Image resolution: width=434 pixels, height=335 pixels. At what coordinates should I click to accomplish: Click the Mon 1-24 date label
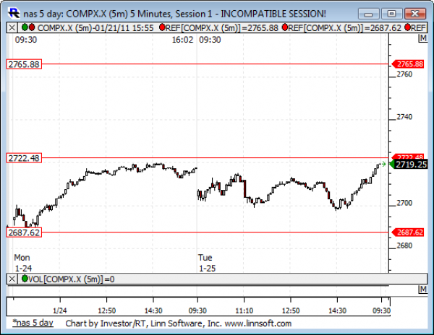tap(23, 263)
